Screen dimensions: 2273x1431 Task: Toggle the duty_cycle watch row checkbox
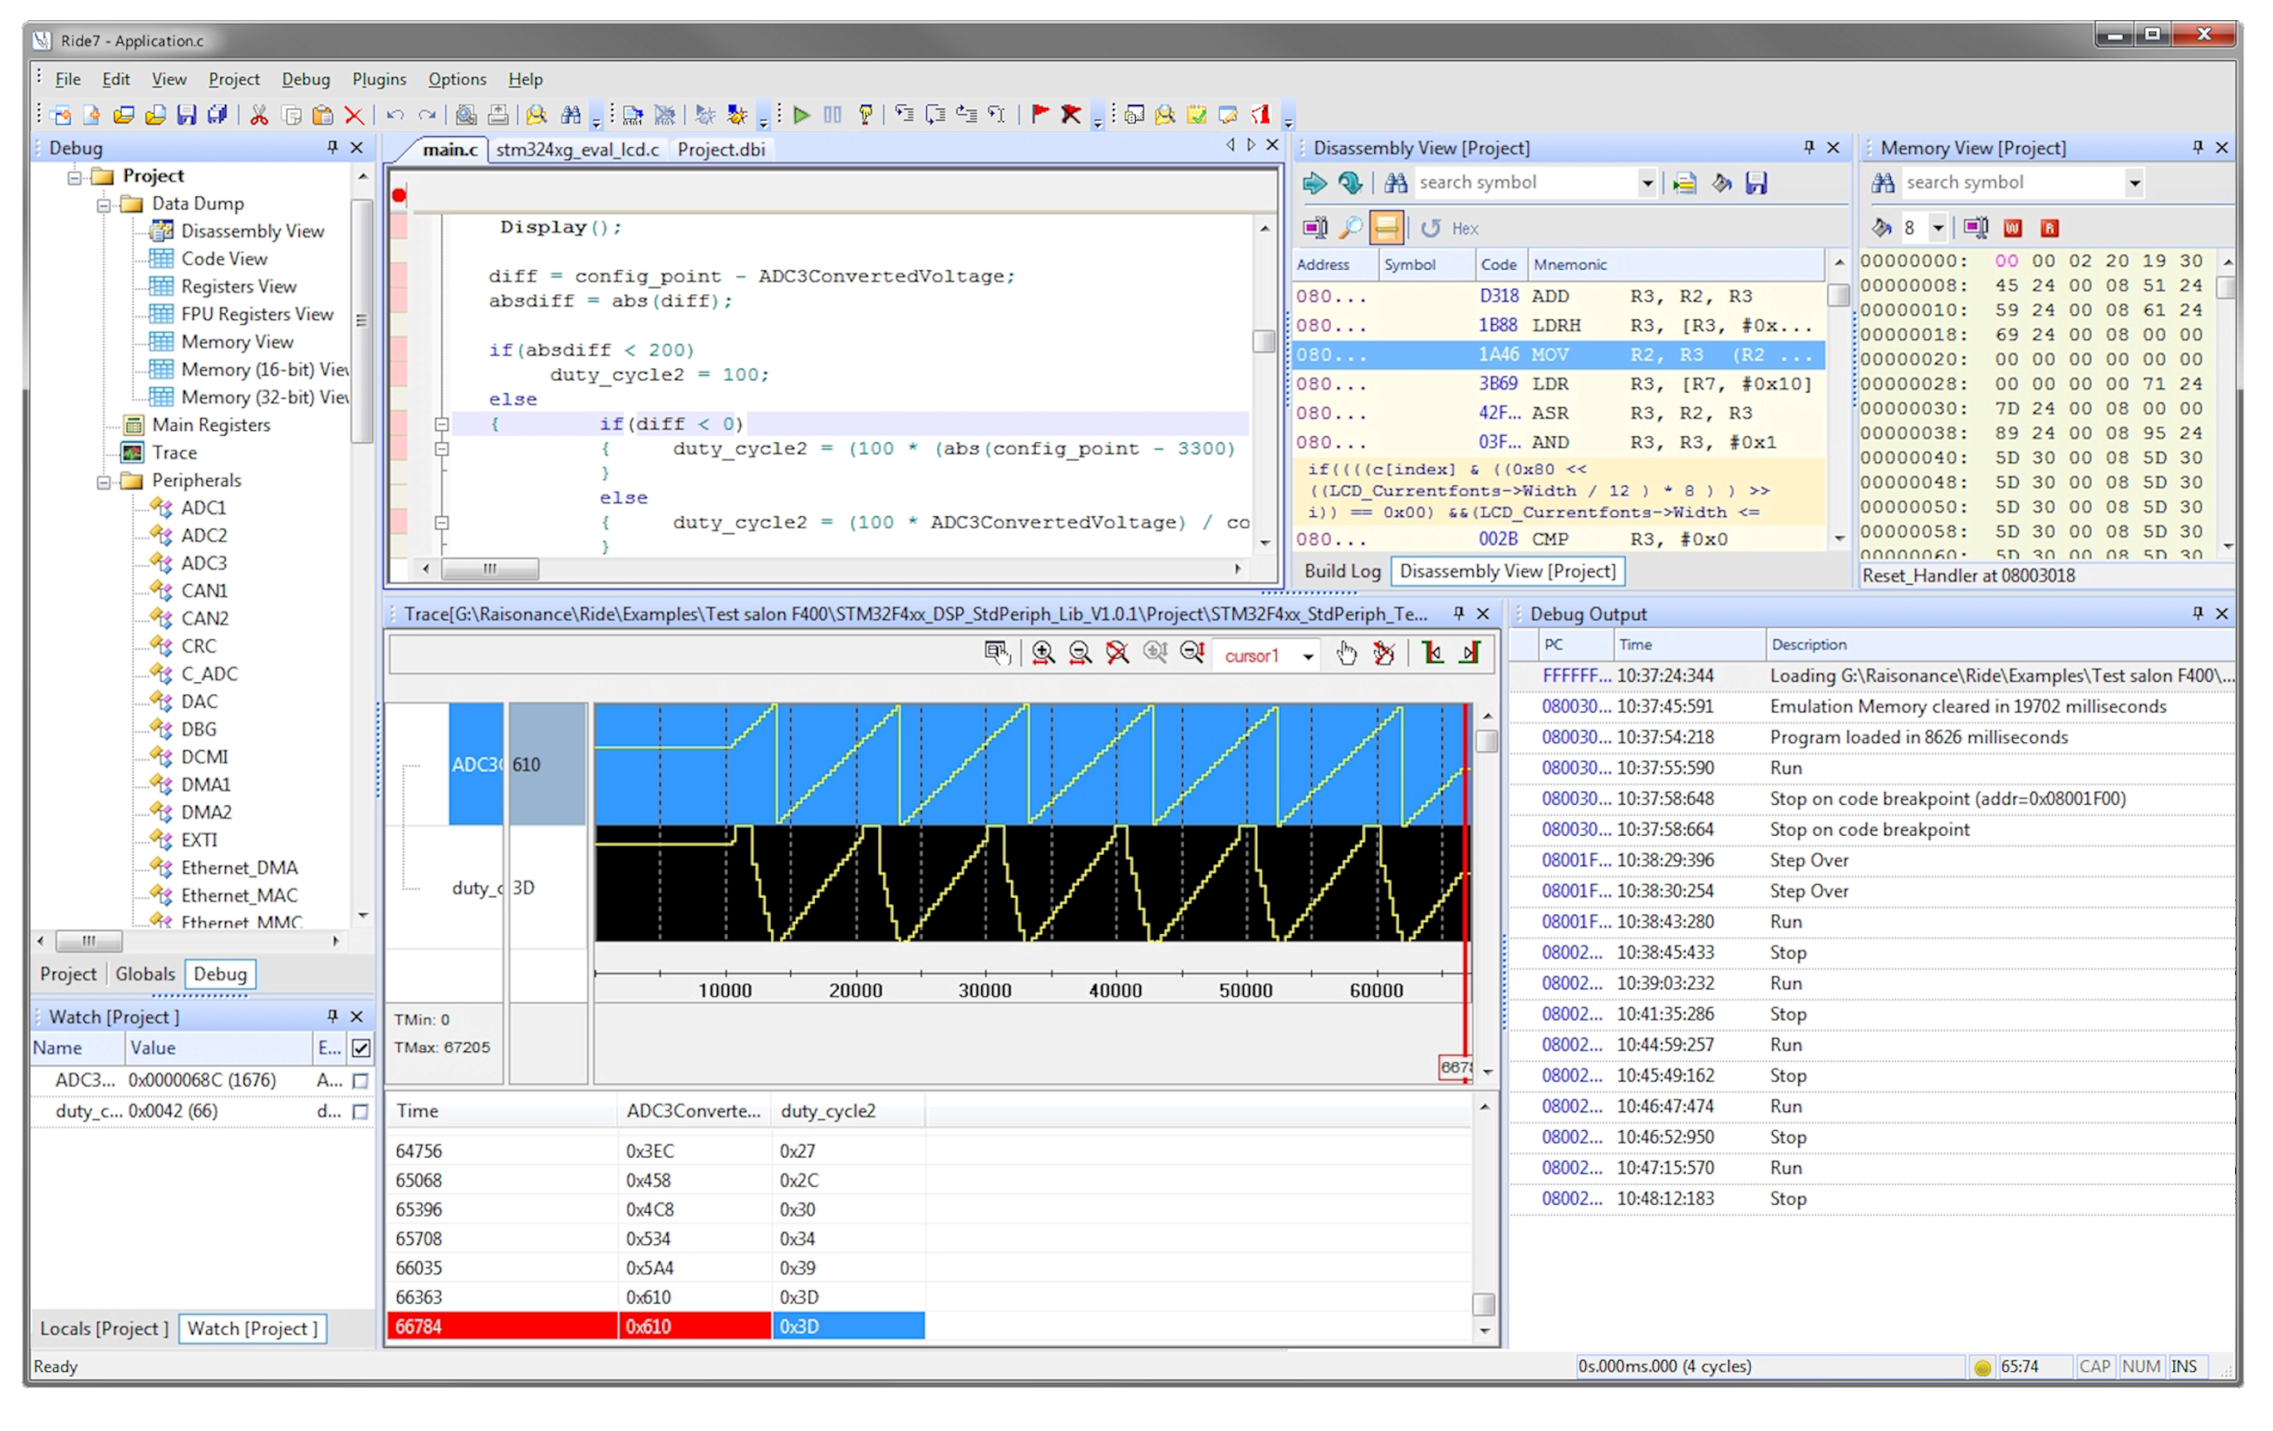[361, 1112]
